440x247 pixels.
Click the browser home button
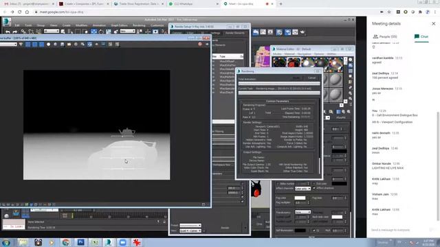[x=27, y=12]
